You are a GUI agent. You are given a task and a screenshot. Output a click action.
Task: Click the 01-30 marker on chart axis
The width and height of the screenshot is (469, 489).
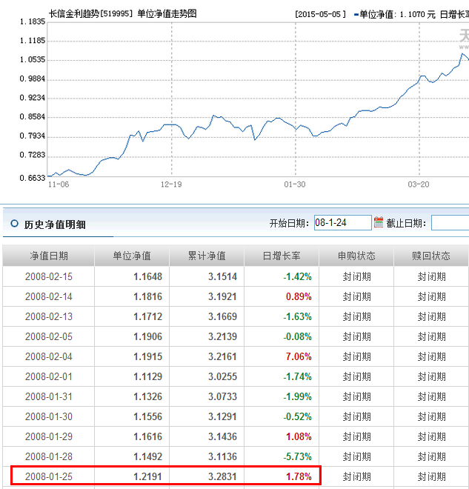click(294, 184)
